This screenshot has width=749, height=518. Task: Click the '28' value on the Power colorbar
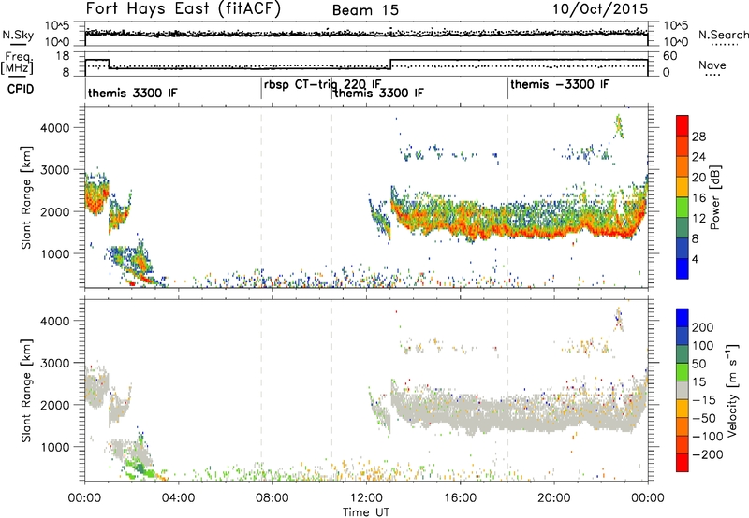(698, 137)
